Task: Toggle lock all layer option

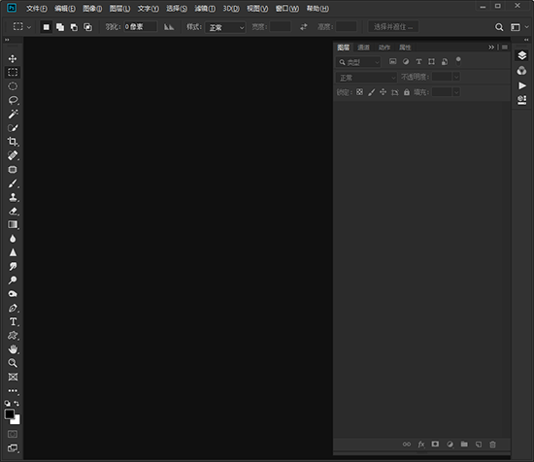Action: point(407,92)
